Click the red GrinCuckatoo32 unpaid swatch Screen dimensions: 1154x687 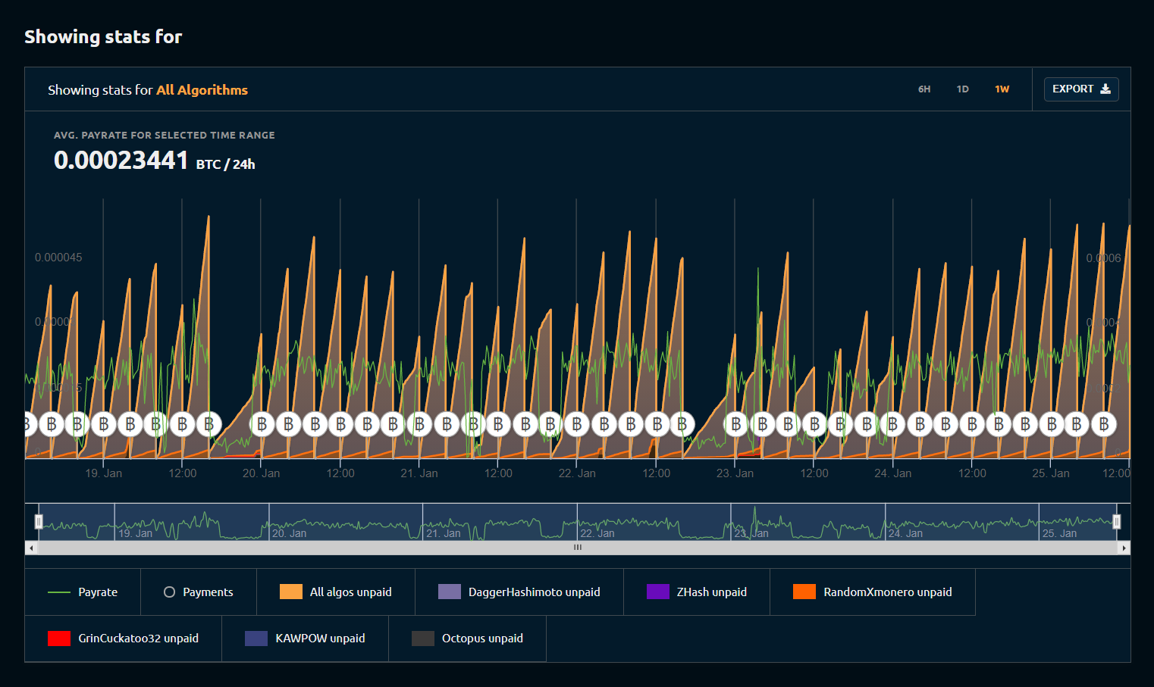click(59, 639)
